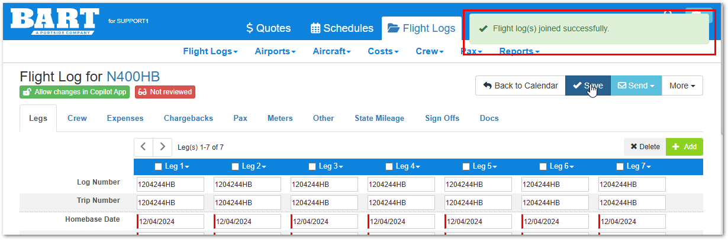The width and height of the screenshot is (728, 240).
Task: Select the Leg 4 checkbox
Action: [x=389, y=167]
